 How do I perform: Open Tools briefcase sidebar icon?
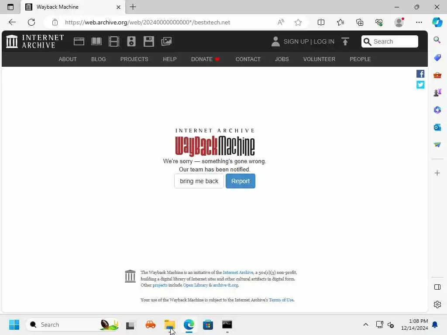click(x=437, y=75)
